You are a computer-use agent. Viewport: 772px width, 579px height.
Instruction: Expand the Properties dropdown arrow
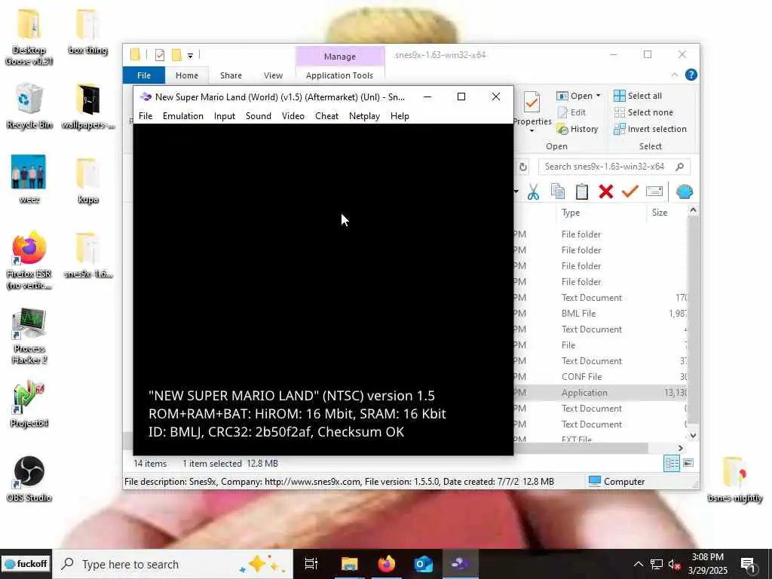point(532,131)
